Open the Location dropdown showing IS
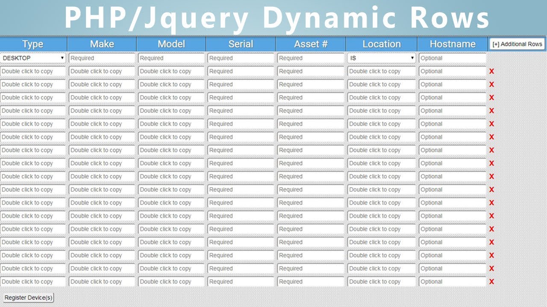This screenshot has height=307, width=547. coord(381,58)
